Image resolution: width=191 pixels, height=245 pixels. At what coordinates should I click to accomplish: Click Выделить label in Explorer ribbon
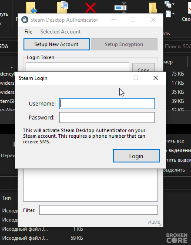pos(174,170)
